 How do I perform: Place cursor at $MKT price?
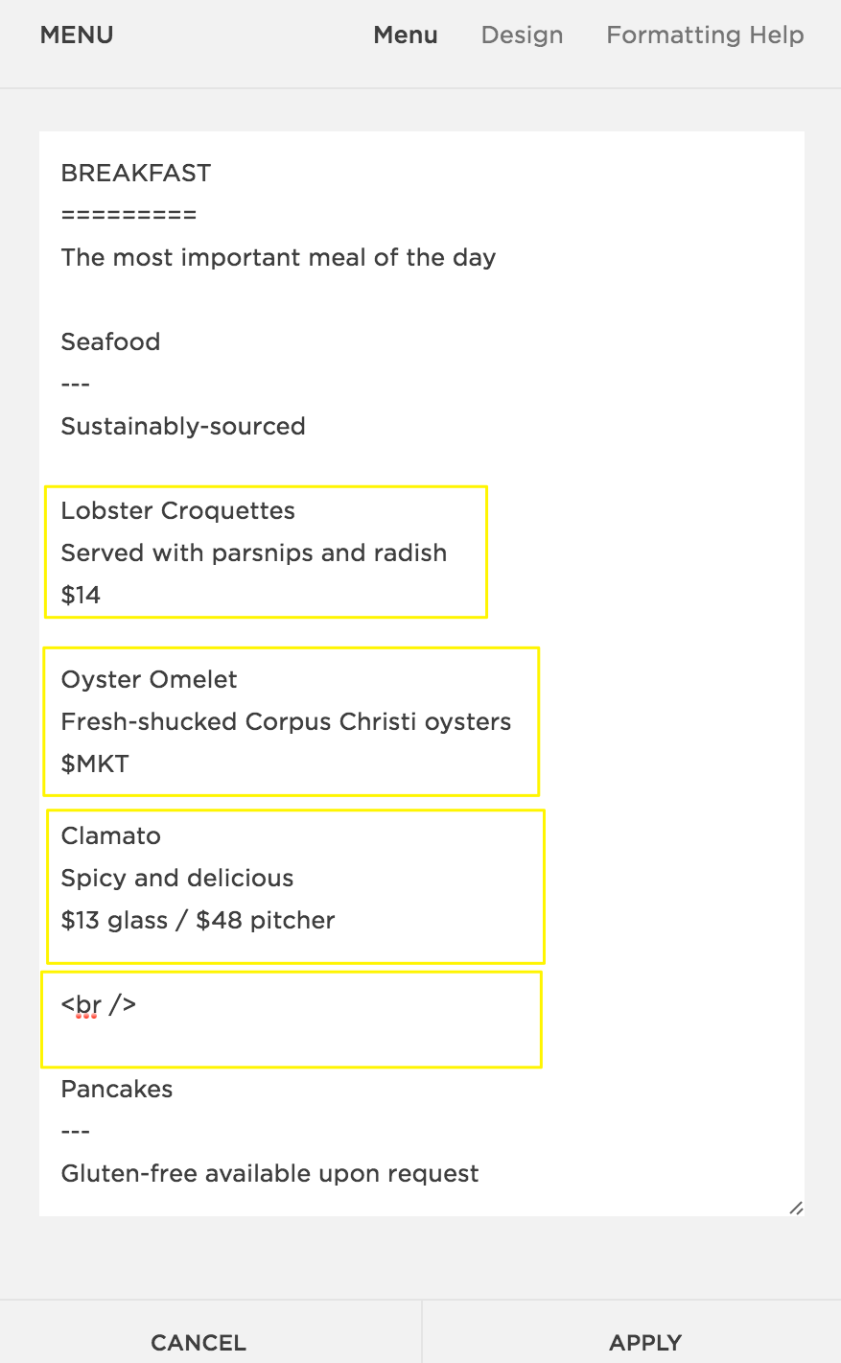coord(95,764)
